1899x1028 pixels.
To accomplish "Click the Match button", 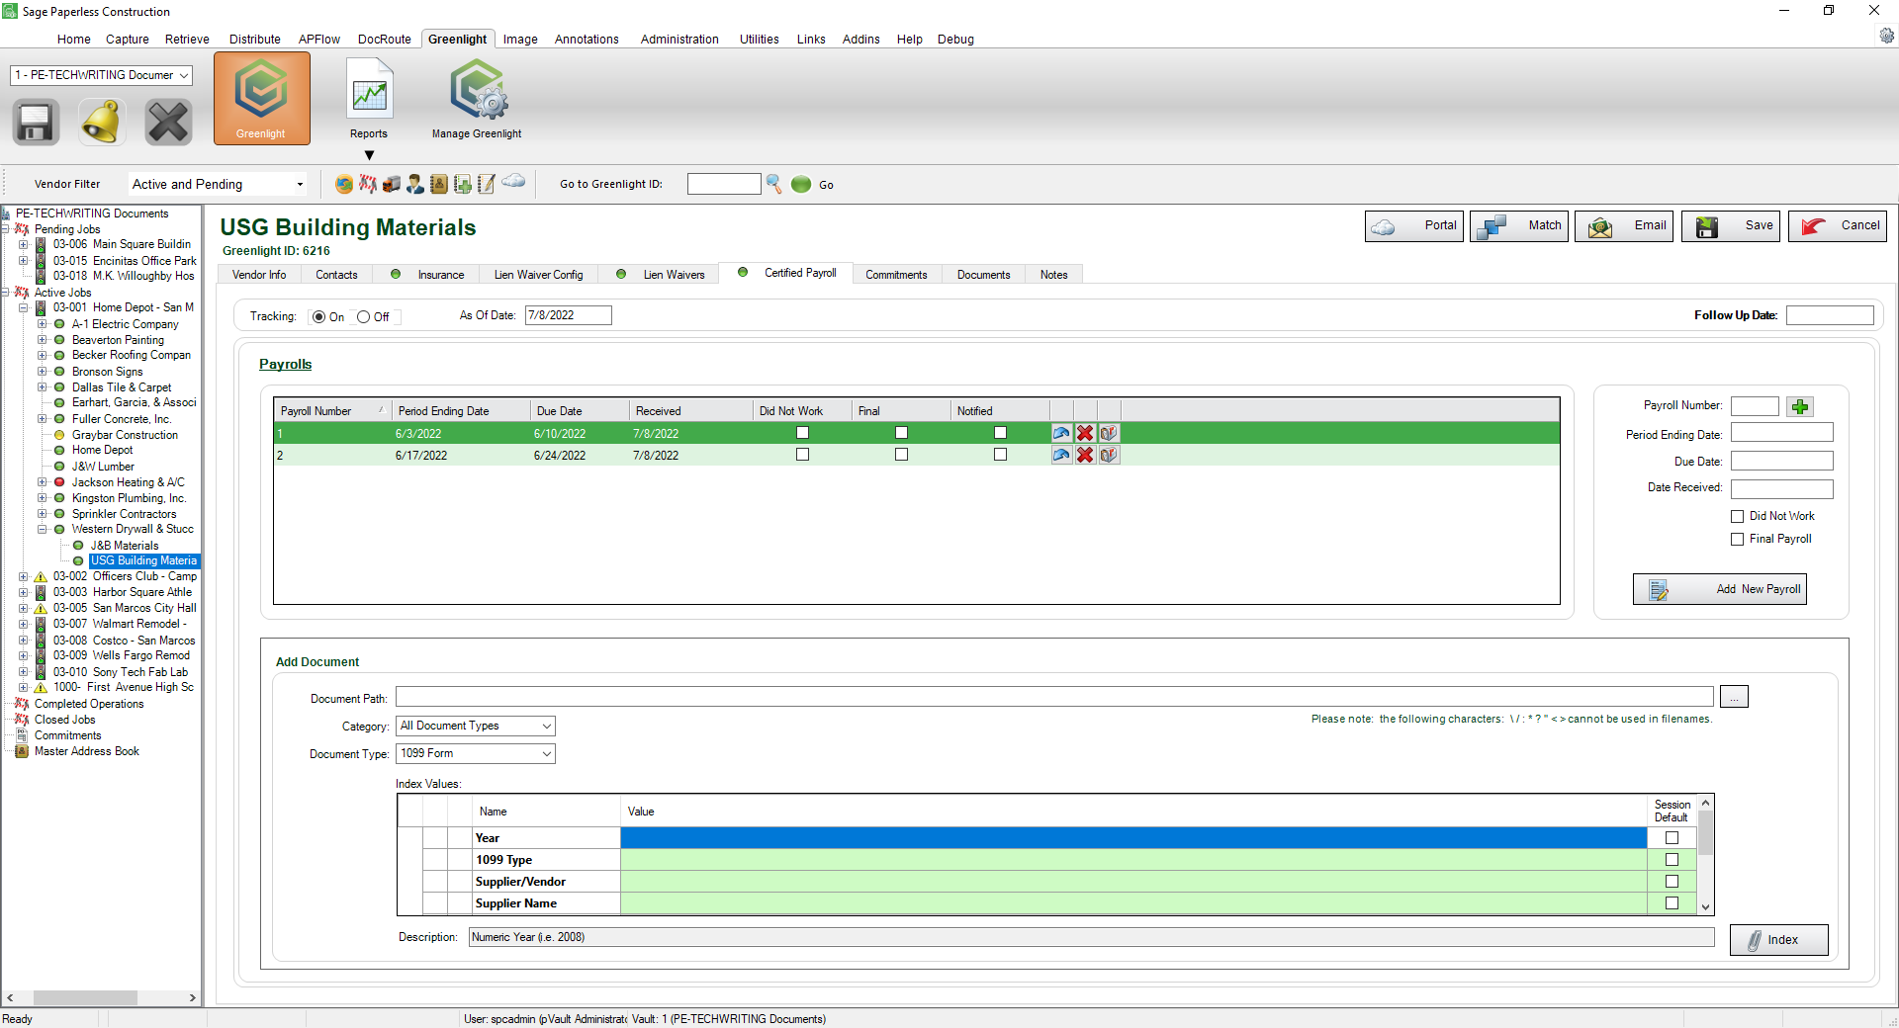I will point(1519,226).
